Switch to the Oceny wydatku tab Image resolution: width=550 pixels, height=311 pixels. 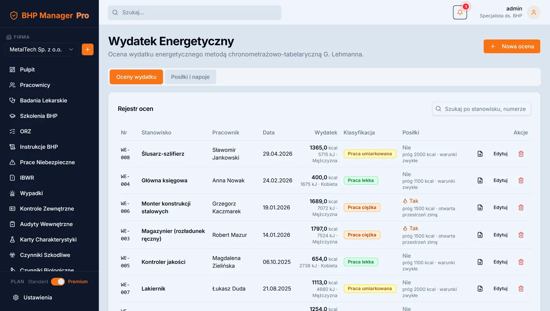coord(136,77)
